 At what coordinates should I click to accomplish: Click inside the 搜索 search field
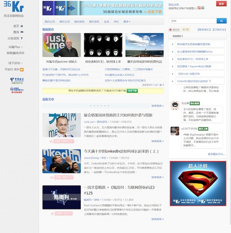[x=193, y=21]
